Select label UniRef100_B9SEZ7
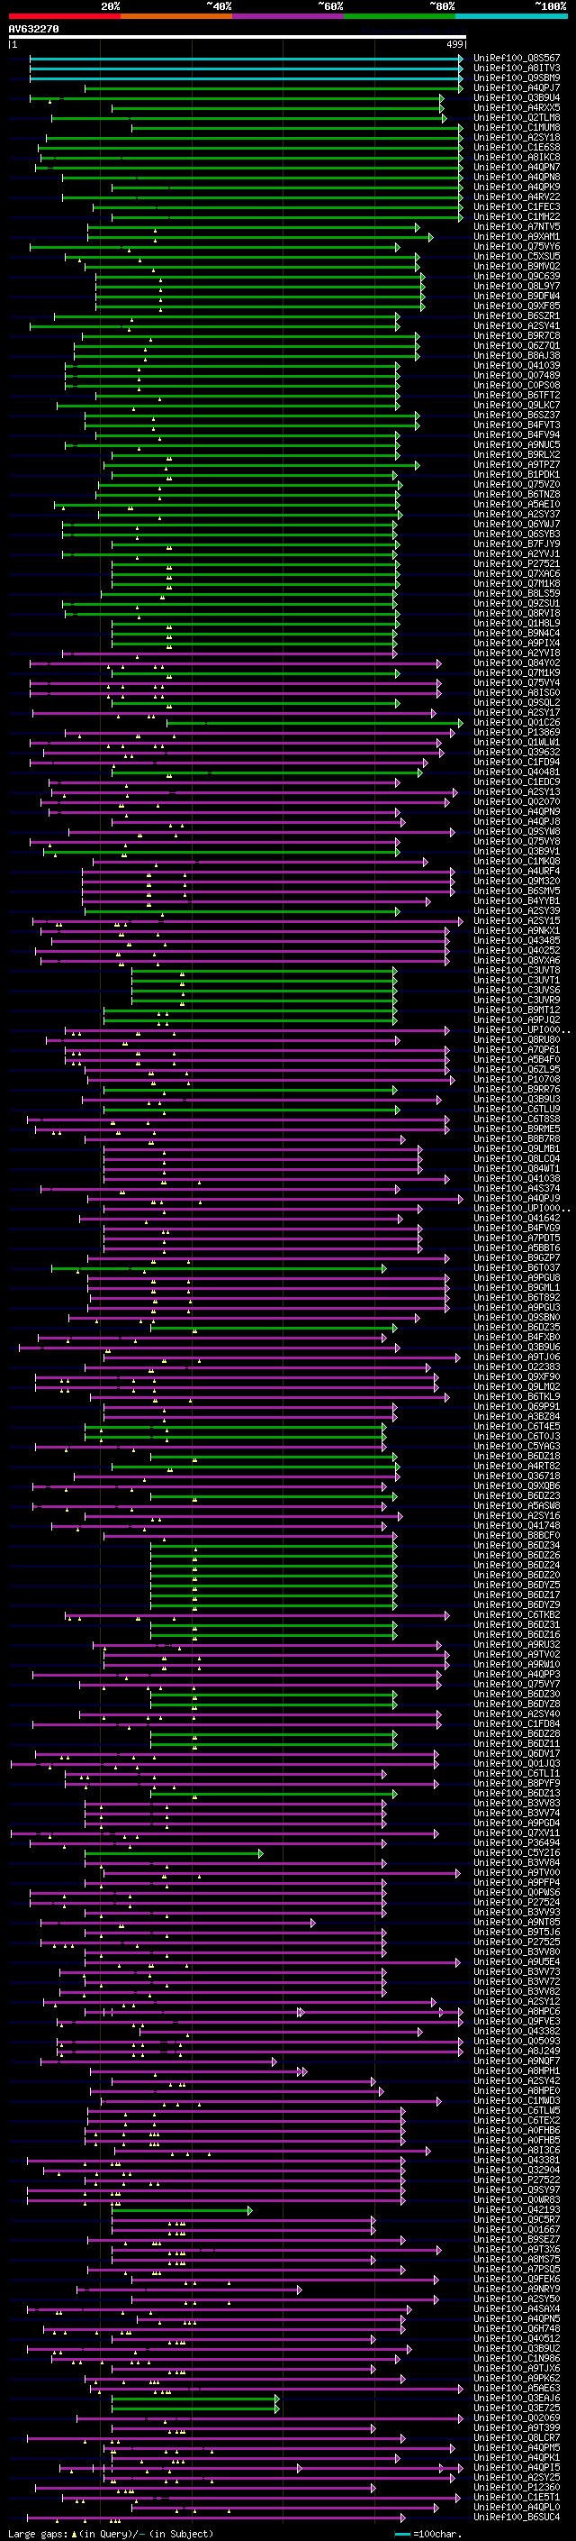Screen dimensions: 576x2541 click(x=517, y=2240)
